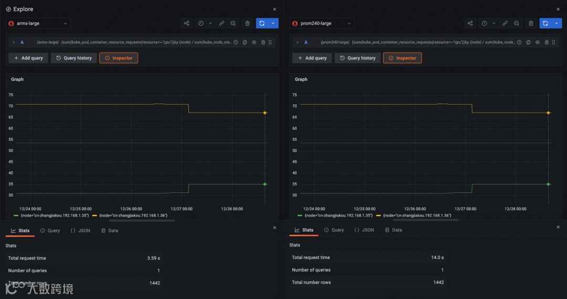This screenshot has height=299, width=567.
Task: Clear all with trash icon in right pane toolbar
Action: 531,23
